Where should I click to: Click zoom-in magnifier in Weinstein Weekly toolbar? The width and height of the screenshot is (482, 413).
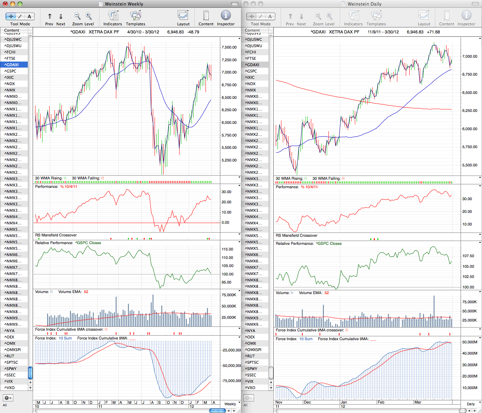89,16
